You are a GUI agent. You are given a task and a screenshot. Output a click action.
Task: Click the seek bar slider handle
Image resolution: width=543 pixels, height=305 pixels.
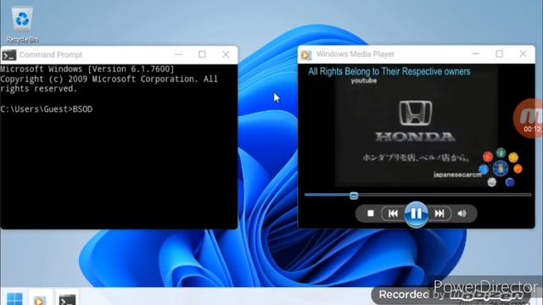coord(354,196)
